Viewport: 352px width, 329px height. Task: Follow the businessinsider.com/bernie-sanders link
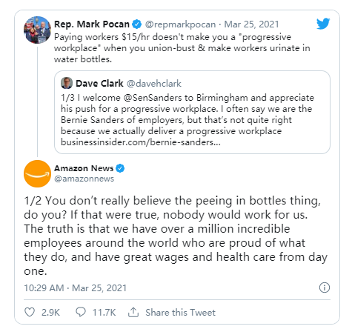(141, 142)
